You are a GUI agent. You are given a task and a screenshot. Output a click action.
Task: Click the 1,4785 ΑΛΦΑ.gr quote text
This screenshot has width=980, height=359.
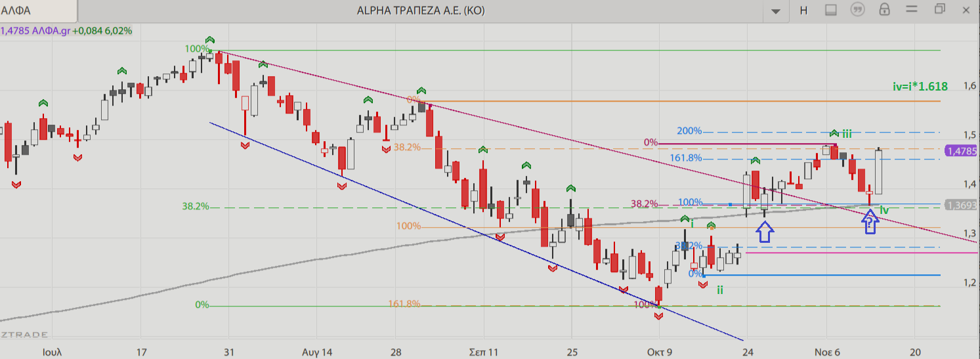coord(35,30)
